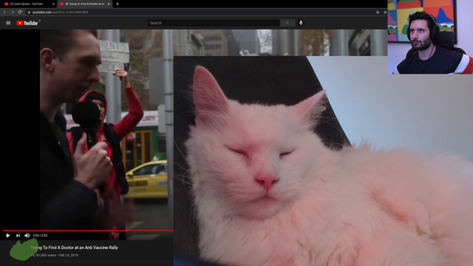Click the youtube.com address bar URL
This screenshot has height=266, width=473.
(61, 12)
